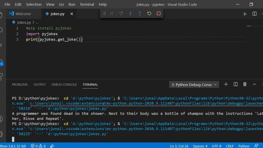Click the breadcrumb ellipsis after jokes.py

pyautogui.click(x=37, y=23)
